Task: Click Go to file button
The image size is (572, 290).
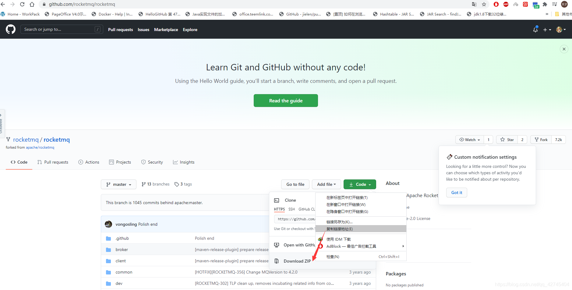Action: [295, 184]
